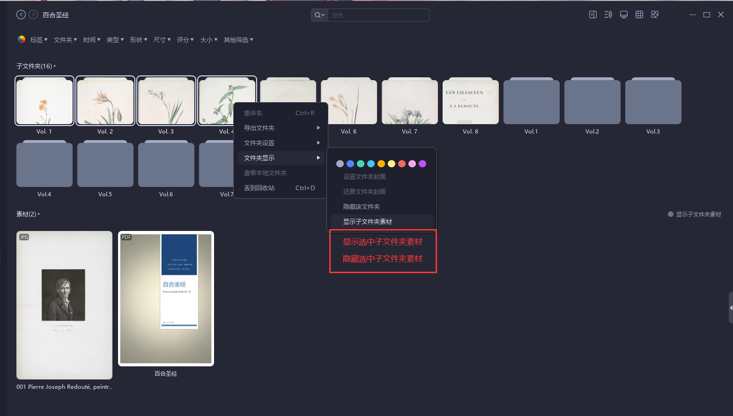Image resolution: width=733 pixels, height=416 pixels.
Task: Open the gray Vol.5 folder
Action: (105, 163)
